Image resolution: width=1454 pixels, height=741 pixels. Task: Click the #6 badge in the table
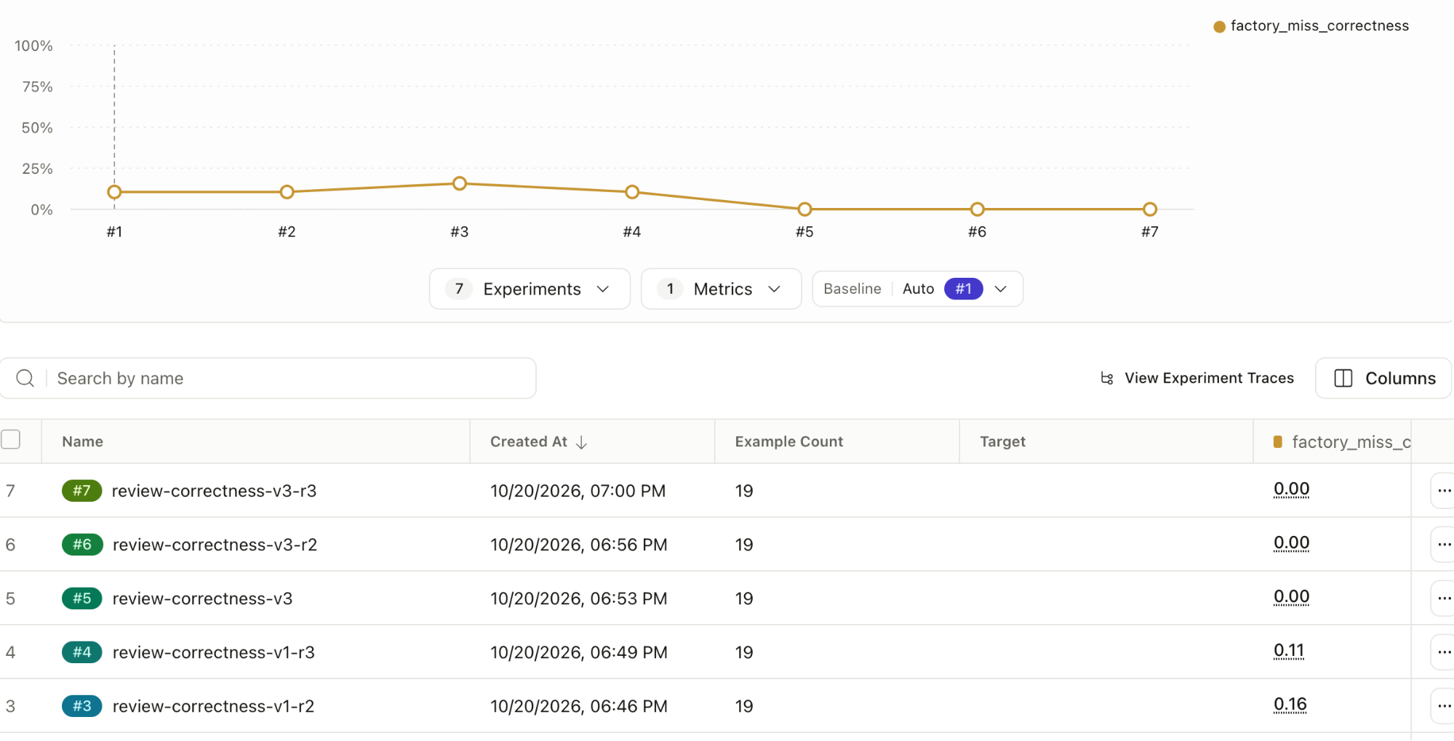tap(82, 545)
